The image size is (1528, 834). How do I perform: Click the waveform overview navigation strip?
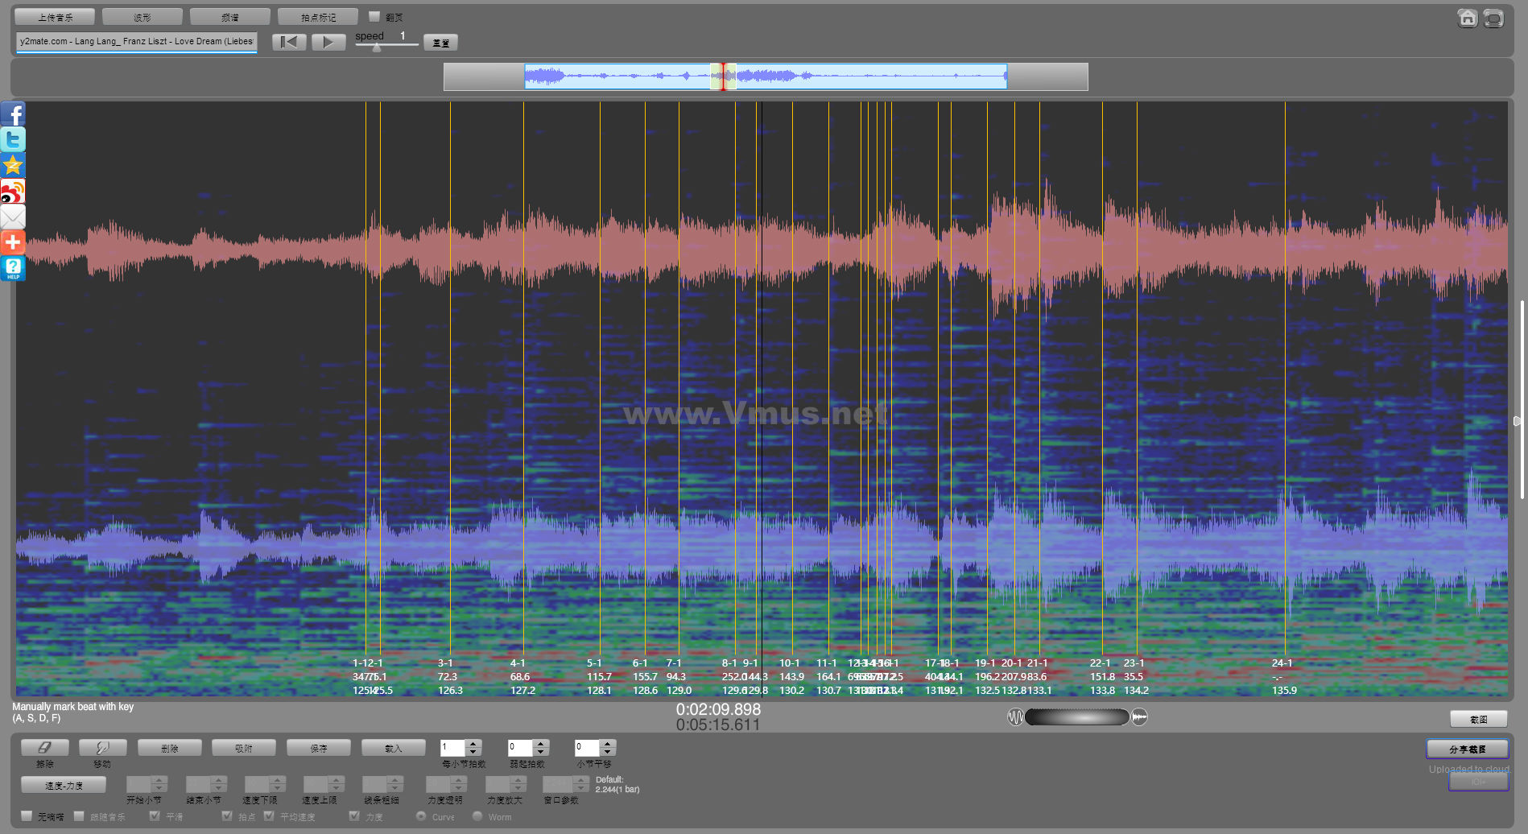pos(766,76)
